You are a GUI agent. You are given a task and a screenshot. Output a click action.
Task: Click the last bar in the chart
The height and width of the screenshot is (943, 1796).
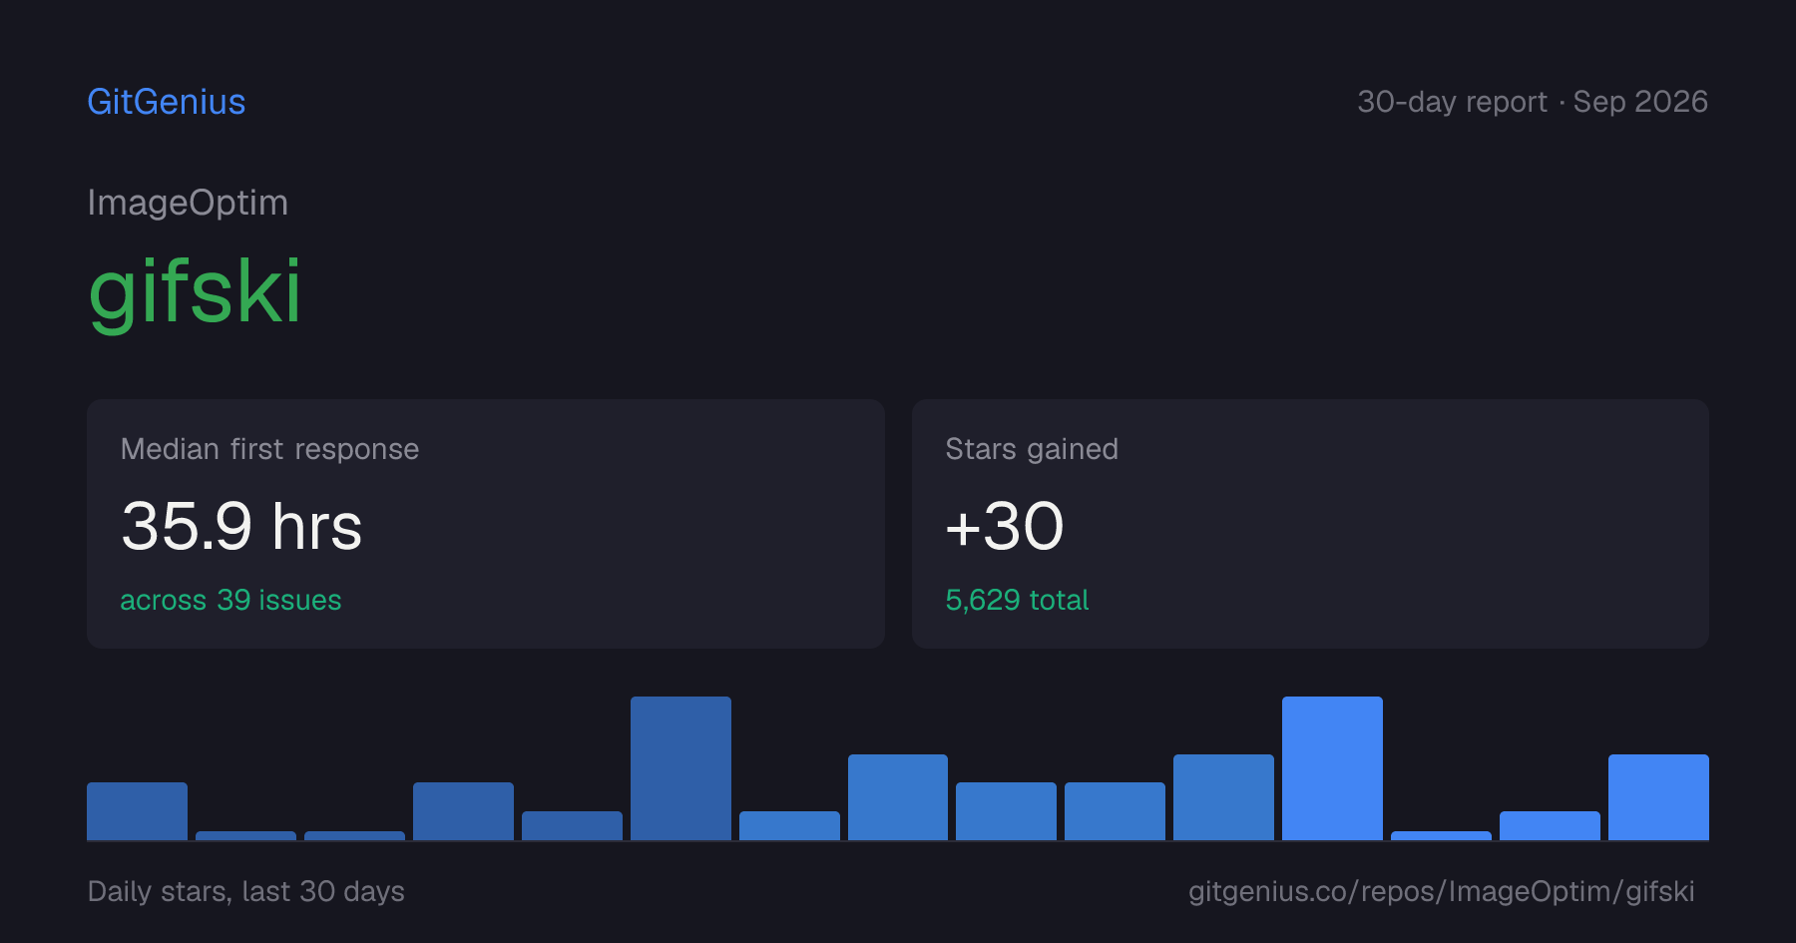click(x=1658, y=797)
